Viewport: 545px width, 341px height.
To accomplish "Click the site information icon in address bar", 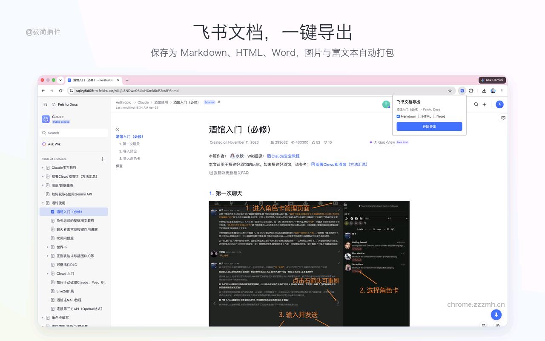I will coord(71,91).
